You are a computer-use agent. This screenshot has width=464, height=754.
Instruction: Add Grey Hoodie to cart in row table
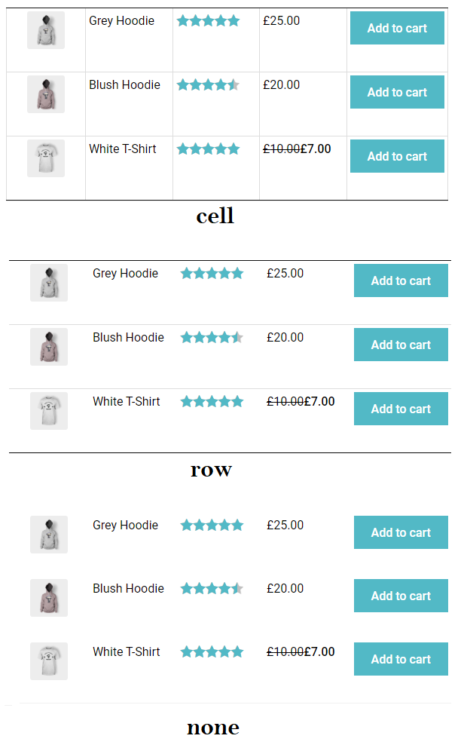401,280
